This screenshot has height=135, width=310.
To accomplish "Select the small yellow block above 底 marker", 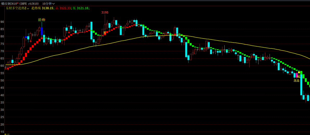I will [299, 72].
